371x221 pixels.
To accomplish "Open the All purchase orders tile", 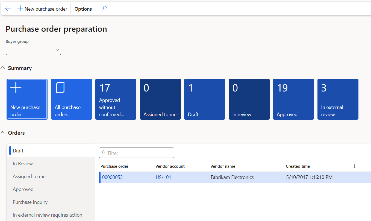I will (72, 99).
